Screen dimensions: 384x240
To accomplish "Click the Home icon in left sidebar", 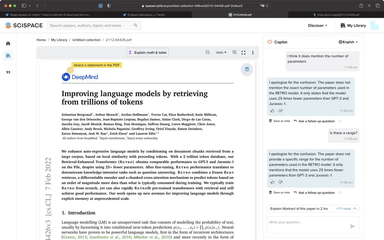I will click(x=8, y=44).
